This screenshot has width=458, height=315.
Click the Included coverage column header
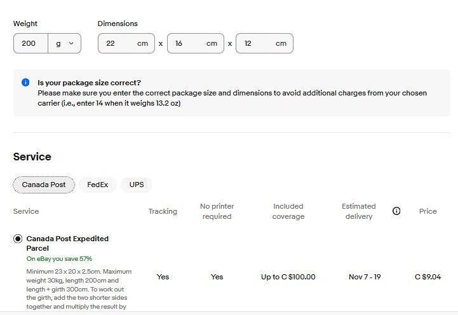pos(288,211)
